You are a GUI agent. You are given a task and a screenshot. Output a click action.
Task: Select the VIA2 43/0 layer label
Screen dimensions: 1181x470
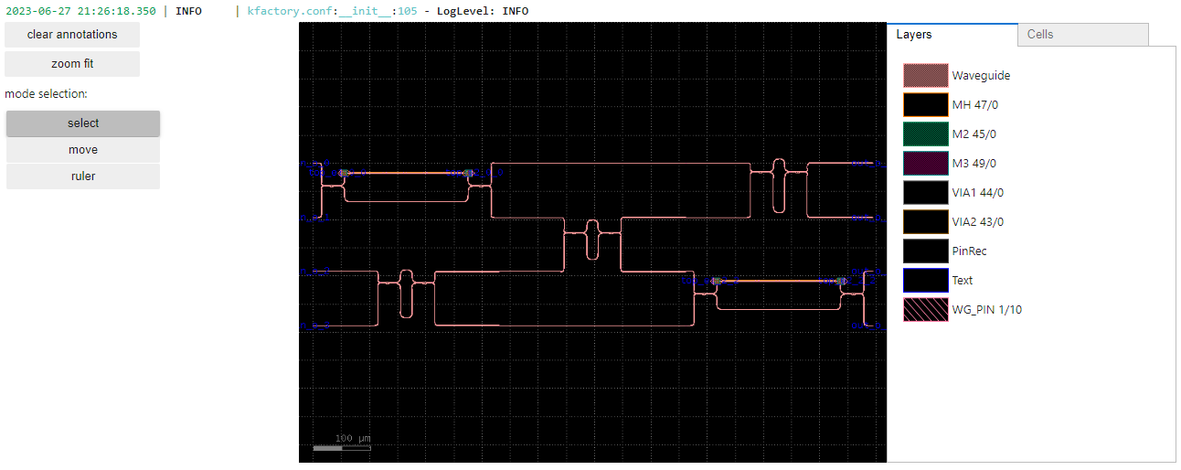[977, 222]
